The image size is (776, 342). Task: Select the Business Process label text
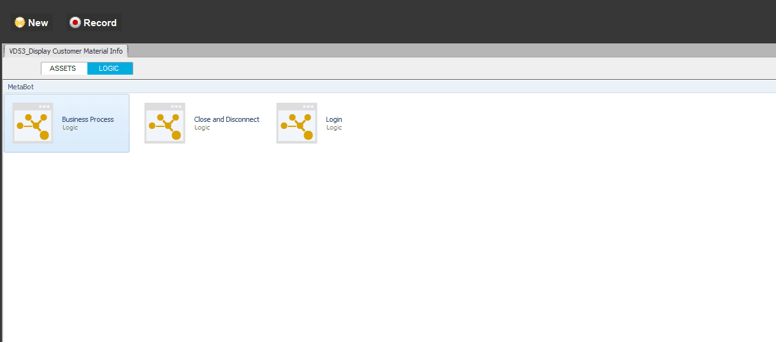(88, 119)
